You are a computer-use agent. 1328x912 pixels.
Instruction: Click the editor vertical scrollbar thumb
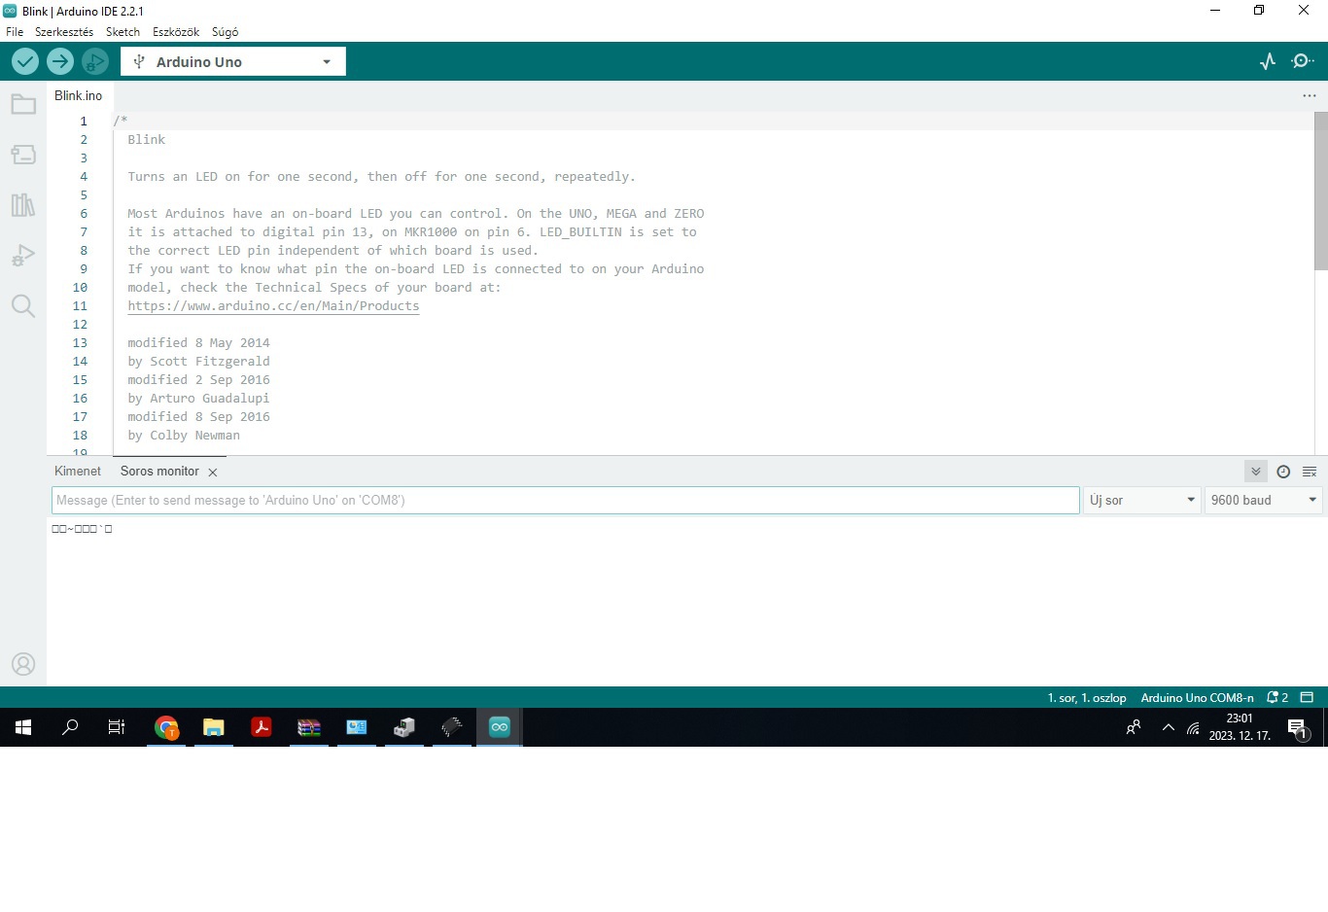[x=1321, y=191]
